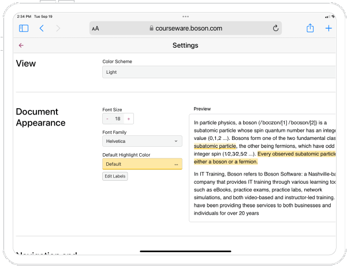Open the Safari share sheet icon
This screenshot has width=347, height=266.
pyautogui.click(x=310, y=28)
